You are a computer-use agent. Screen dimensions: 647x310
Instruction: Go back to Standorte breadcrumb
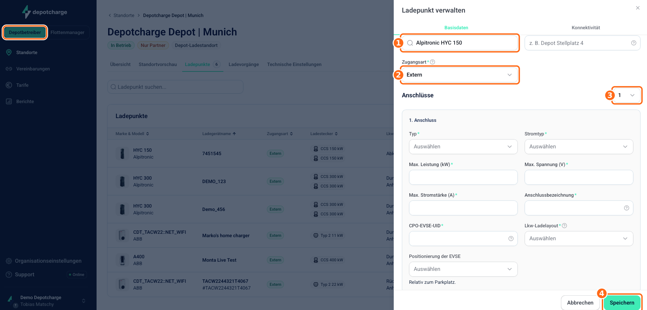(x=124, y=15)
